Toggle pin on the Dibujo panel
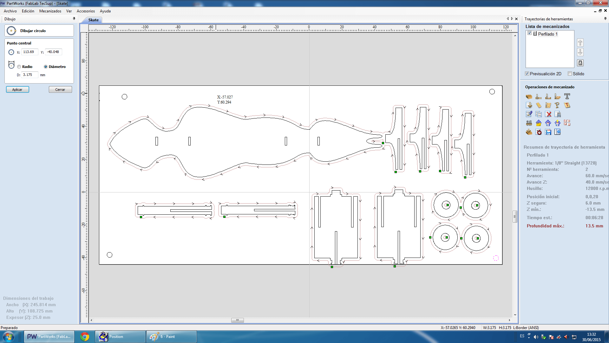Viewport: 609px width, 343px height. pos(74,19)
